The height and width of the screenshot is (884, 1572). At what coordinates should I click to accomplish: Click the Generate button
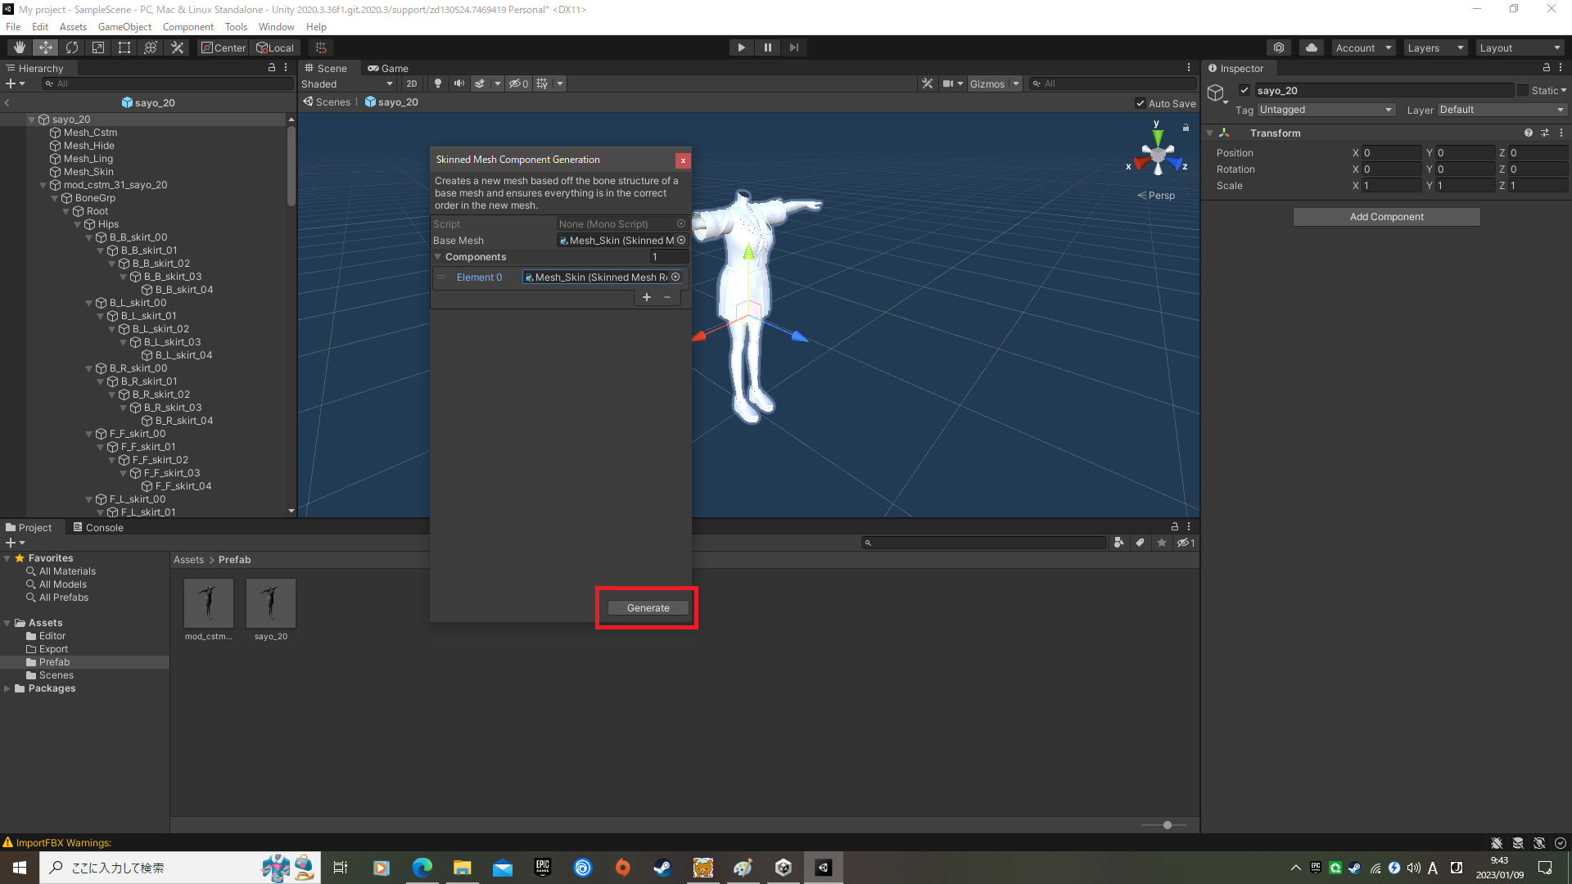[648, 607]
